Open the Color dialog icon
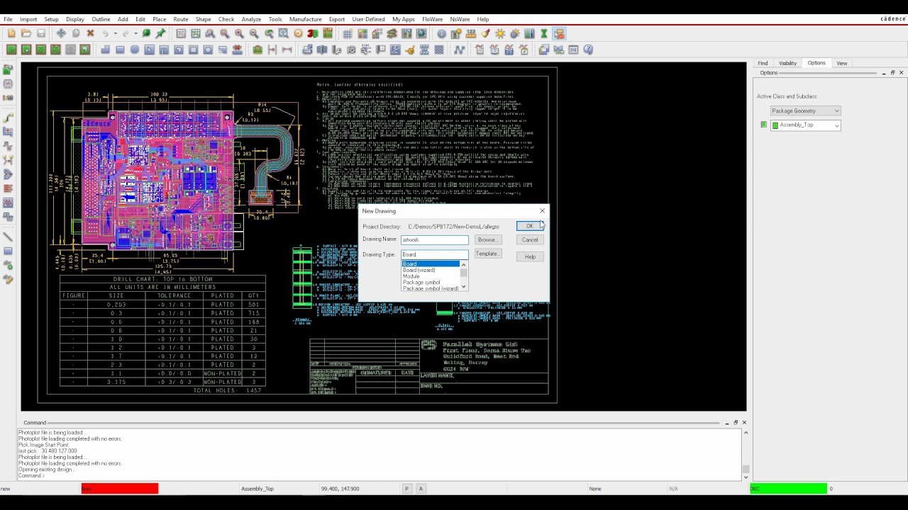The width and height of the screenshot is (908, 510). [363, 33]
